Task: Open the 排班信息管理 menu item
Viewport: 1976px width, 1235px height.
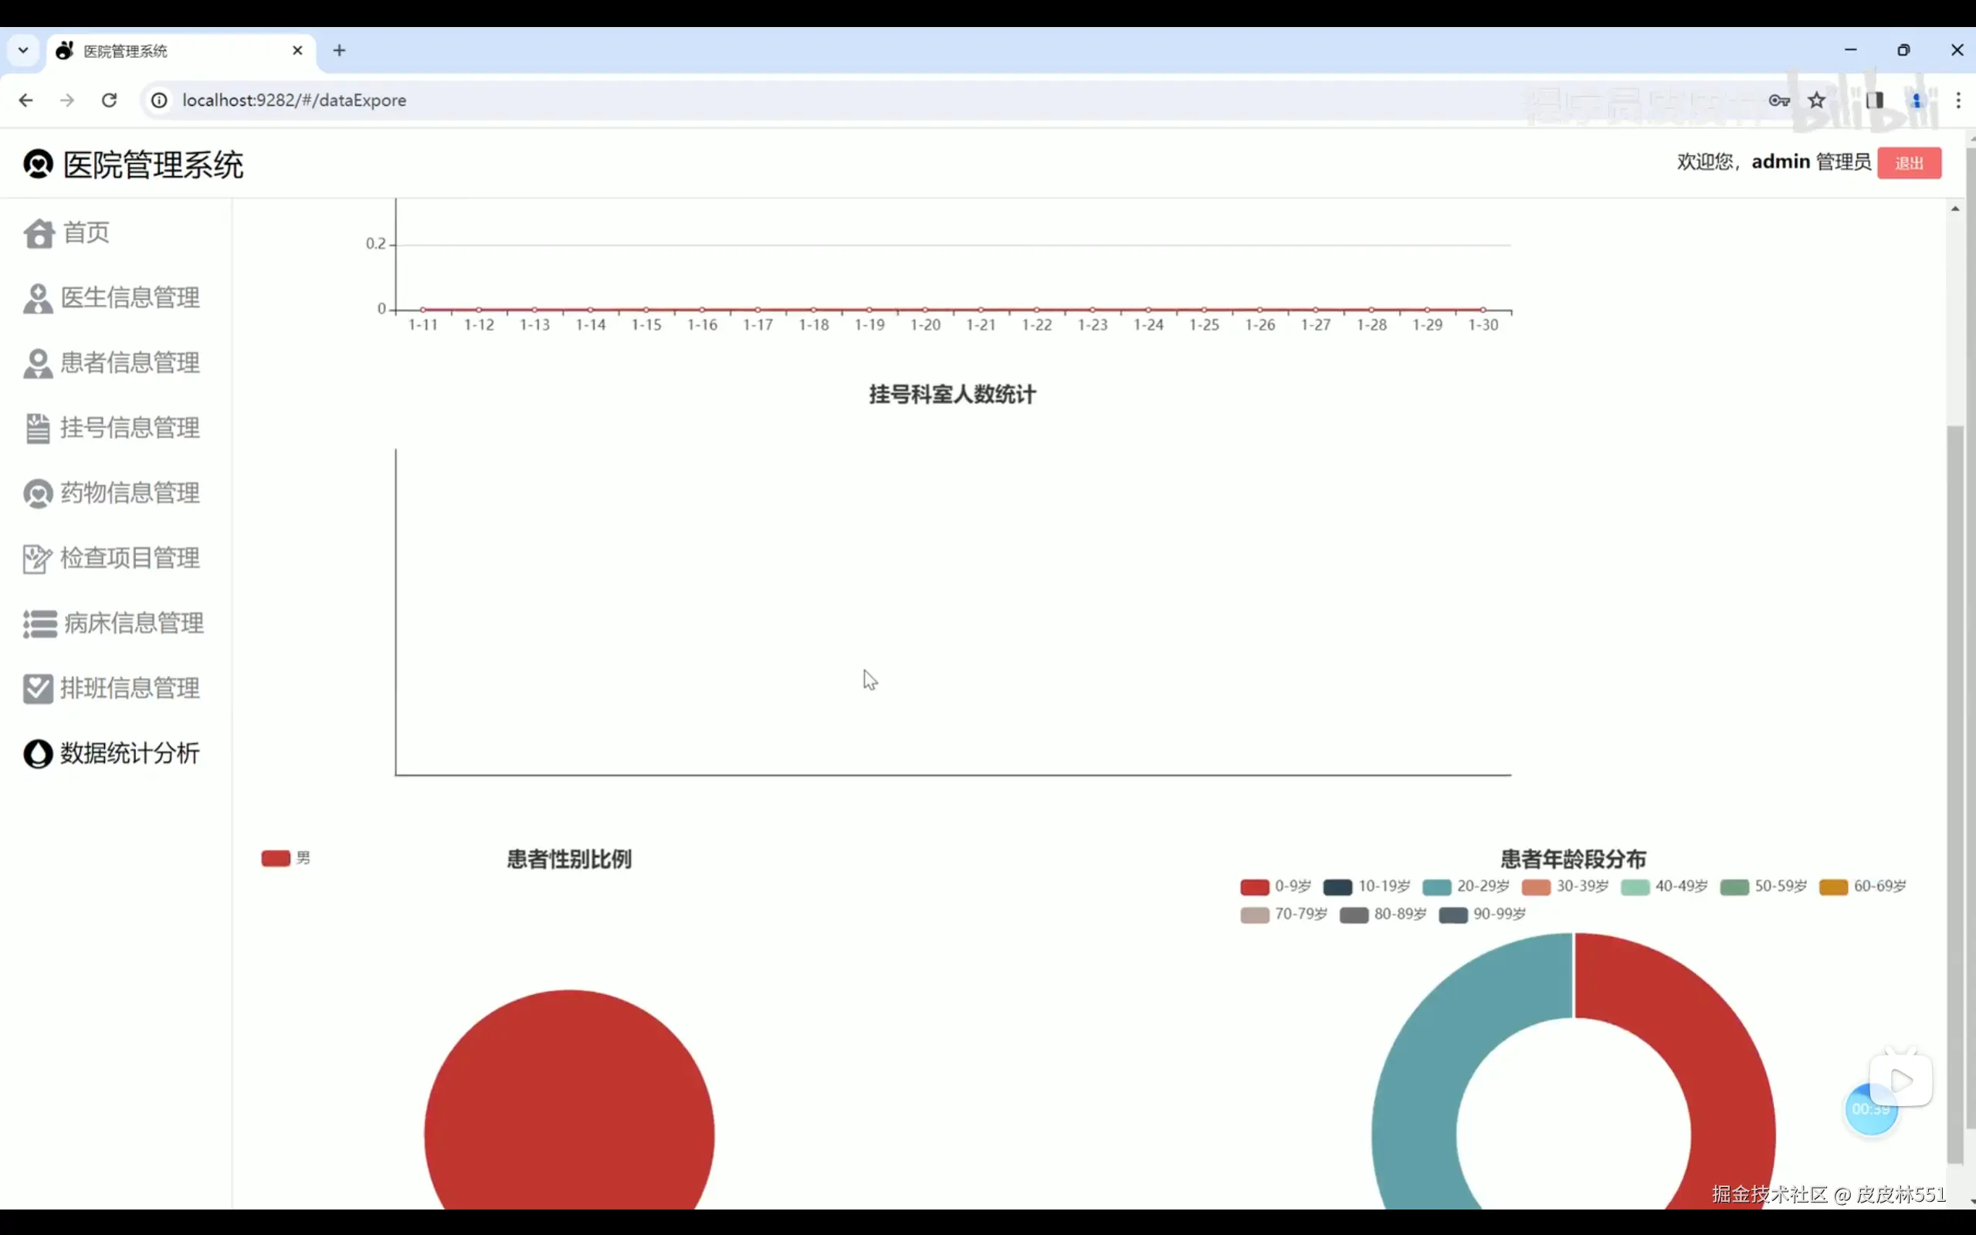Action: pyautogui.click(x=113, y=689)
